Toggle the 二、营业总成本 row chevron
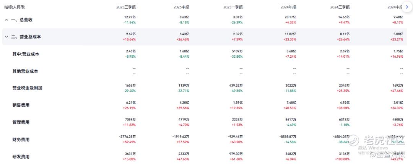Screen dimensions: 413x164 click(x=6, y=37)
